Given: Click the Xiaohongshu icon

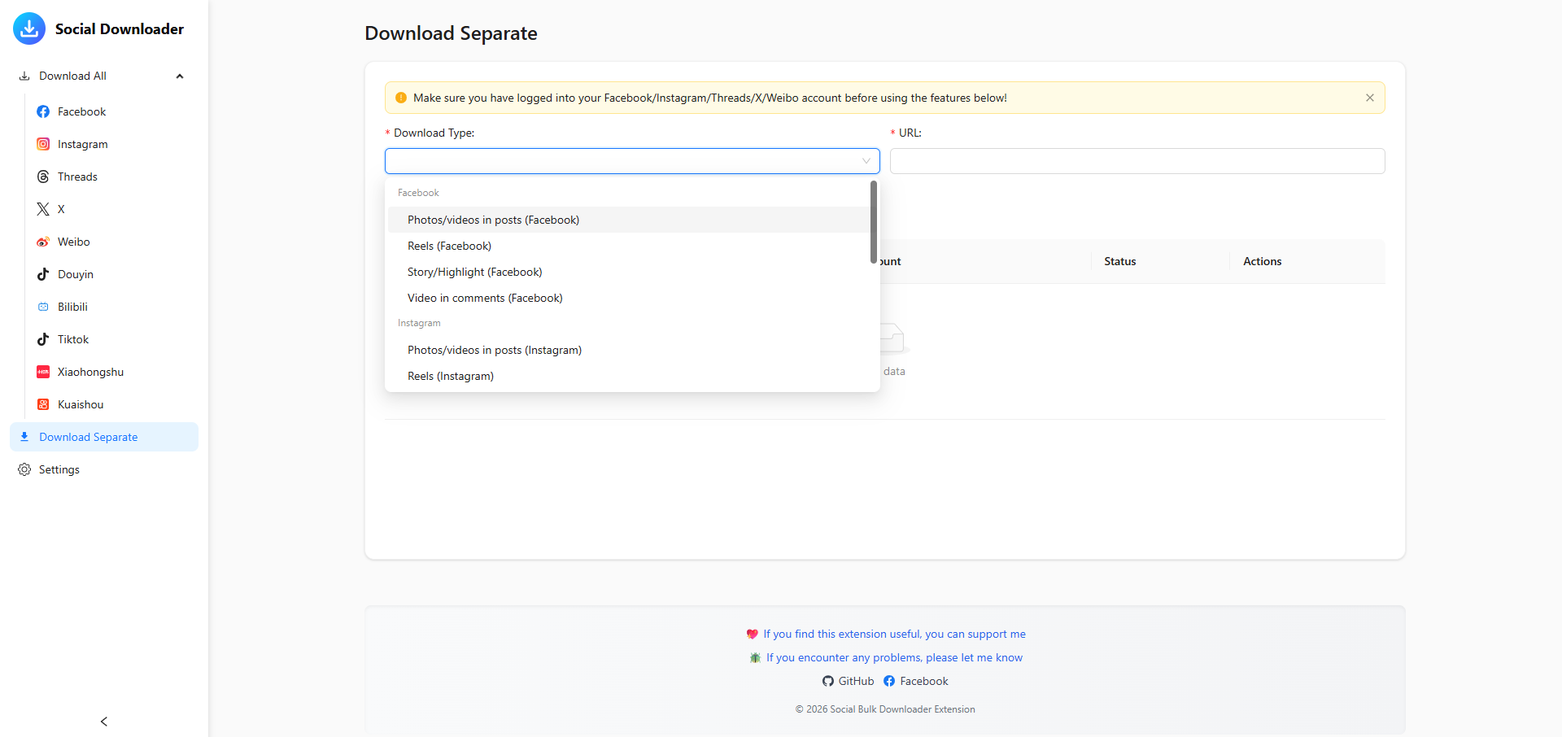Looking at the screenshot, I should pyautogui.click(x=43, y=372).
